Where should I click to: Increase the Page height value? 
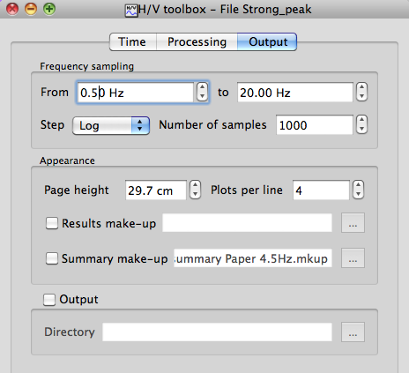click(196, 185)
